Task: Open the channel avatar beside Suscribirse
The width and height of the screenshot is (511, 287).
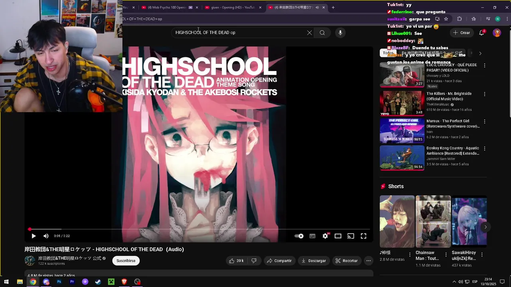Action: click(x=30, y=261)
